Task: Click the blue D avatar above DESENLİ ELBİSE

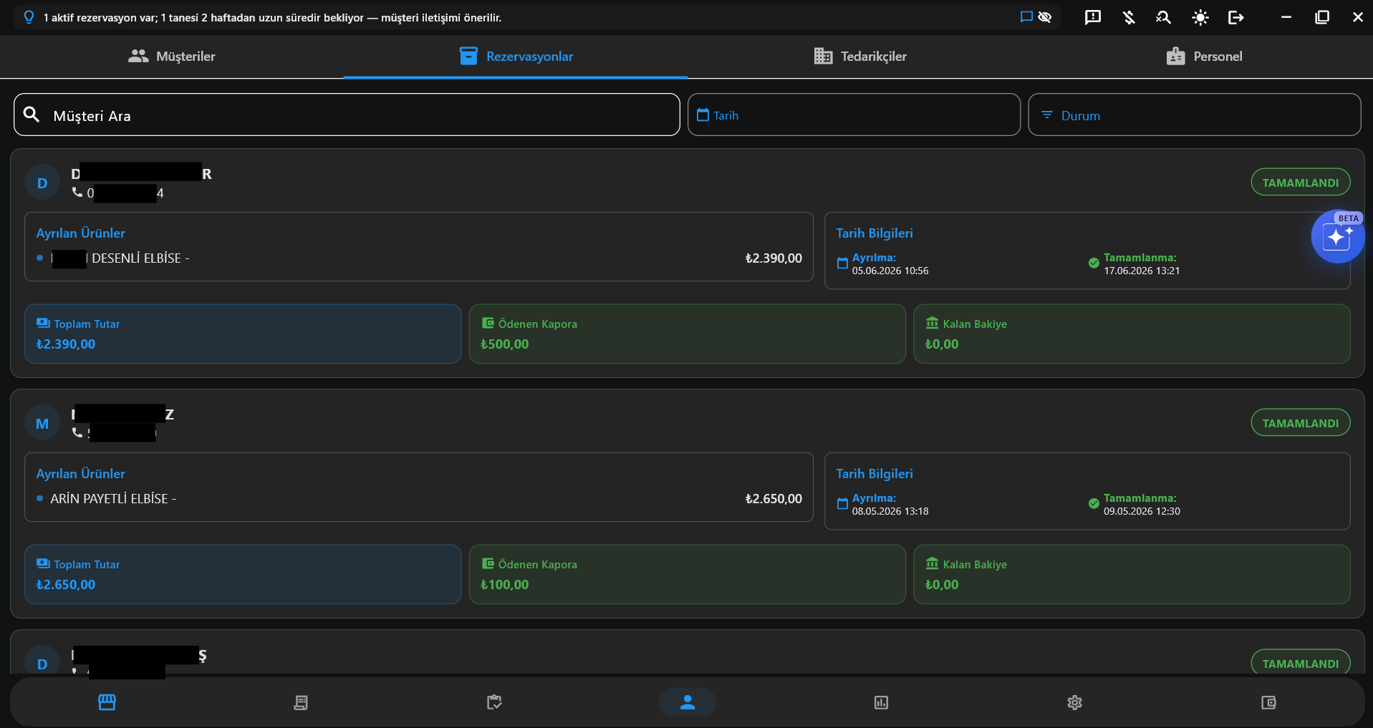Action: click(42, 183)
